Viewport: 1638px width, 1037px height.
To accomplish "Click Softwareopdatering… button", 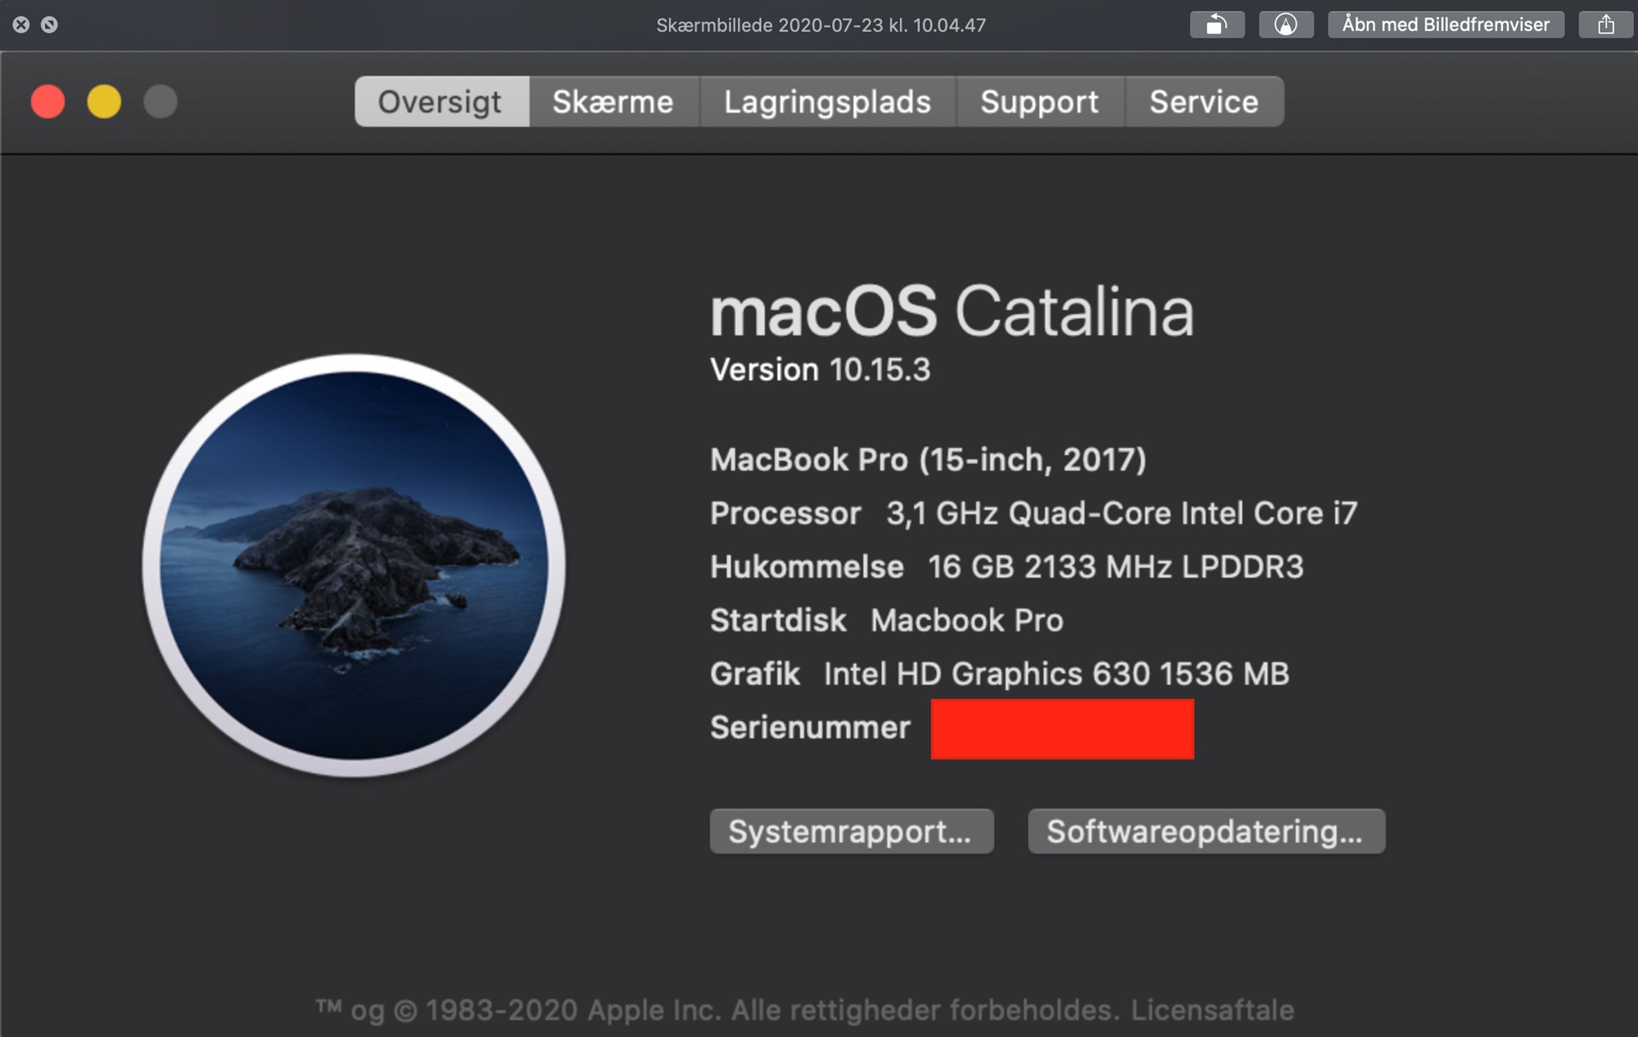I will (1206, 831).
